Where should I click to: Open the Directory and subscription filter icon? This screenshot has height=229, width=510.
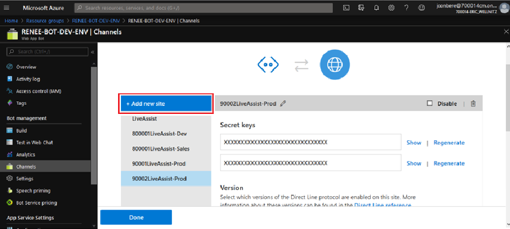362,8
